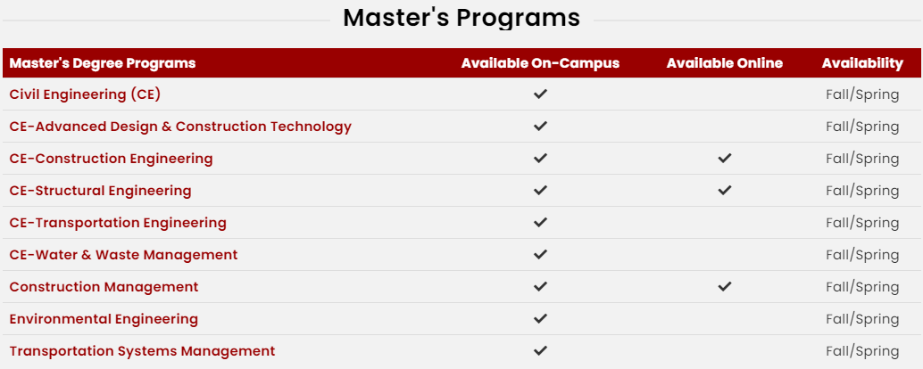Open the CE-Structural Engineering program link

[x=100, y=191]
